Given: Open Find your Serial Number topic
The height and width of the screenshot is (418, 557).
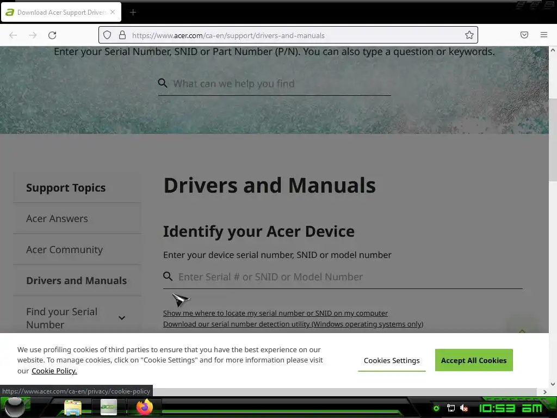Looking at the screenshot, I should tap(61, 318).
